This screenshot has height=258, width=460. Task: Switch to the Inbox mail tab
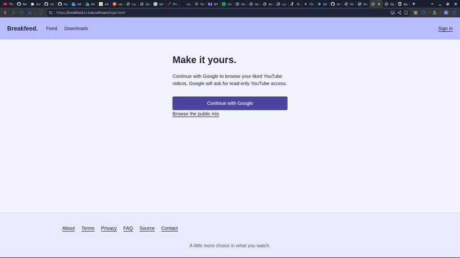76,4
